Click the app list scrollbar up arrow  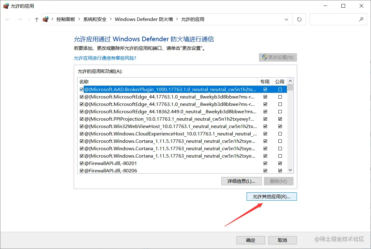[290, 81]
